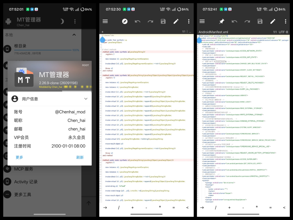Tap the plus key in AndroidManifest.xml editor bar

point(229,207)
